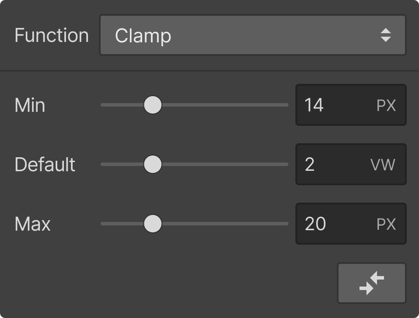The image size is (419, 318).
Task: Open the PX unit selector for Max
Action: coord(386,224)
